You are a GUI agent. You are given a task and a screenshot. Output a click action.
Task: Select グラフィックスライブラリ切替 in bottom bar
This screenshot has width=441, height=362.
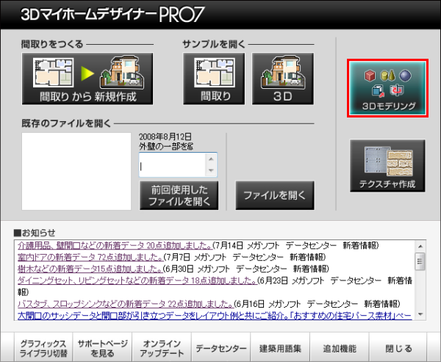coord(43,347)
